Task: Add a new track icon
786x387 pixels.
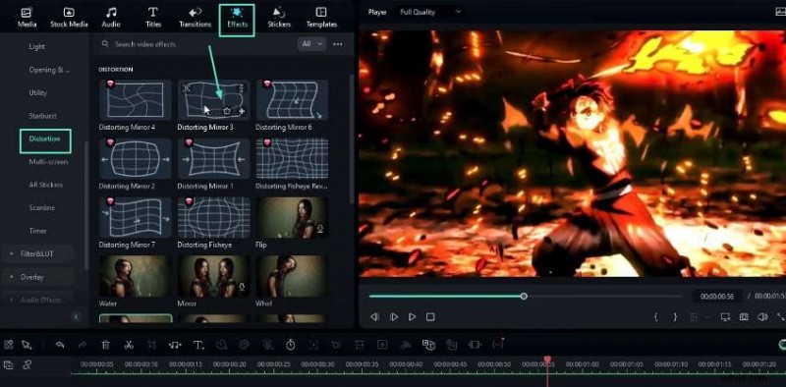Action: (8, 365)
